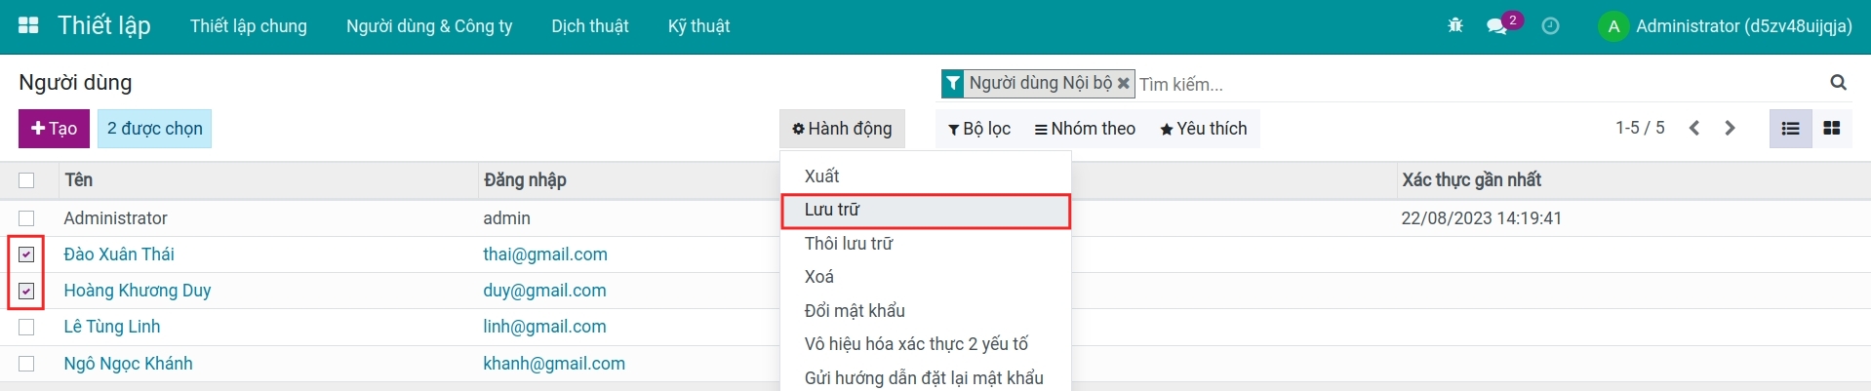Switch to list view

click(1790, 128)
